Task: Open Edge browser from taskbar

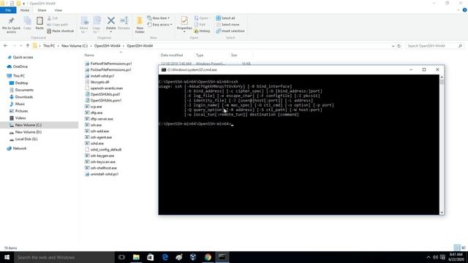Action: [x=165, y=257]
